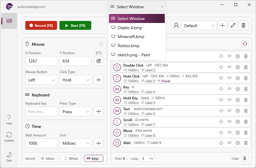Image resolution: width=256 pixels, height=168 pixels.
Task: Click the X Position field
Action: pos(41,61)
